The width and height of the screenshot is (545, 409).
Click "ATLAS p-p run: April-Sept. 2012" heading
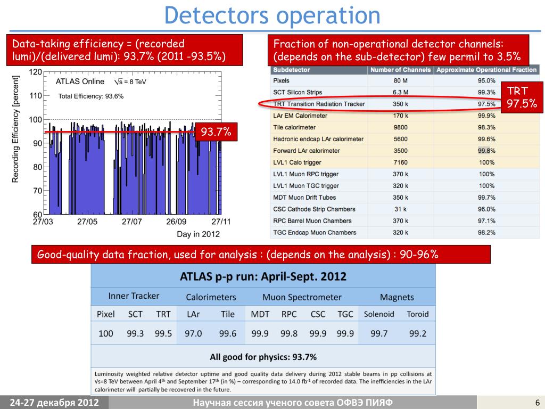coord(263,276)
